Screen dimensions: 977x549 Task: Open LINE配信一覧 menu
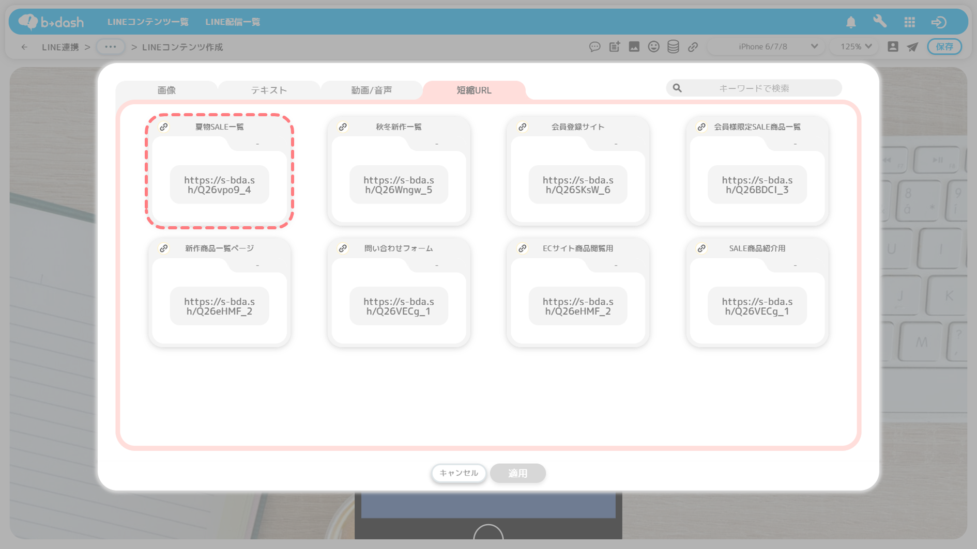tap(233, 22)
